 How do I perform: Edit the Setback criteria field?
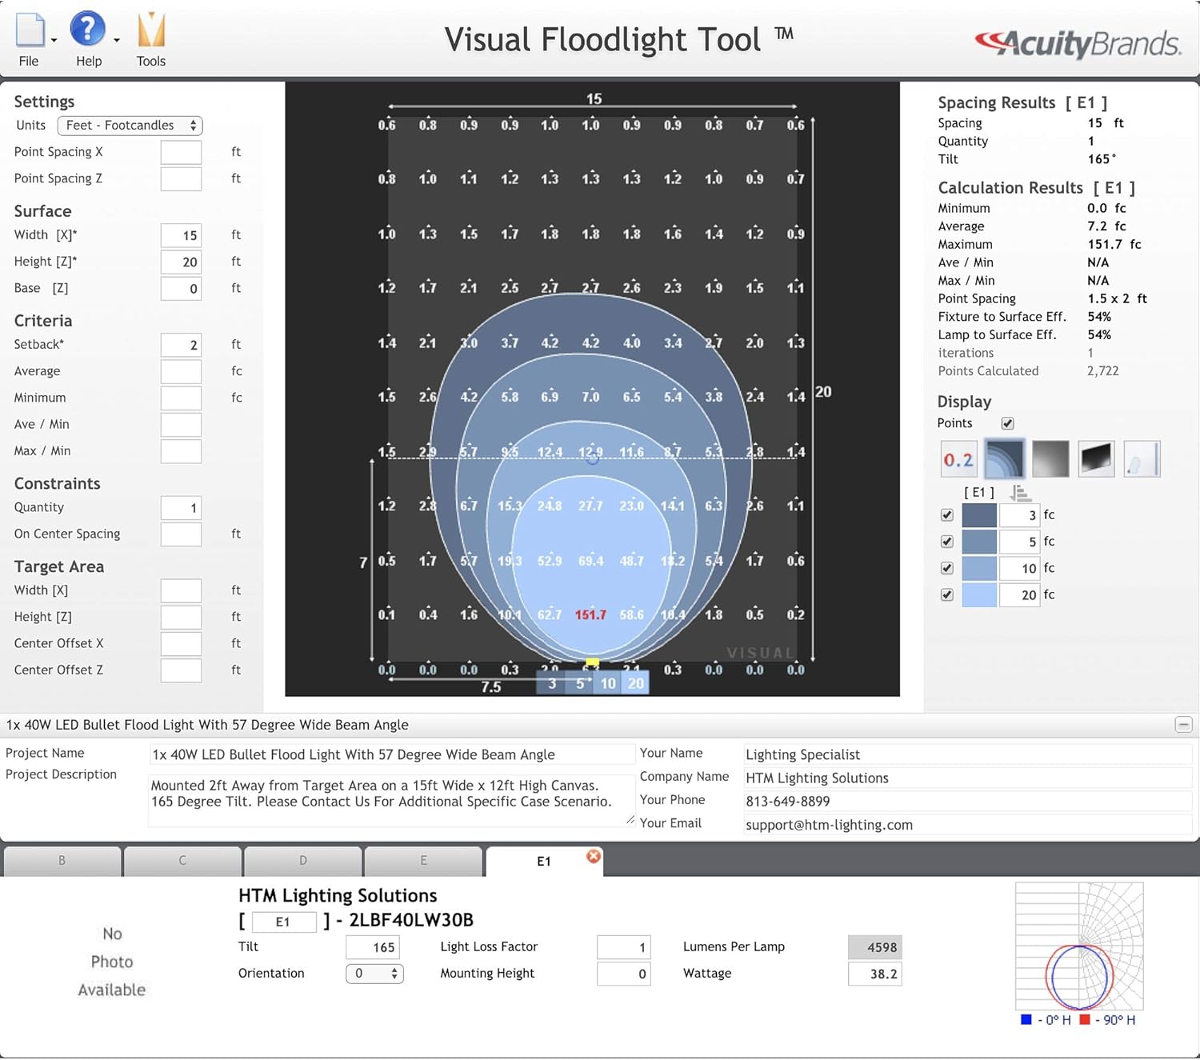181,345
